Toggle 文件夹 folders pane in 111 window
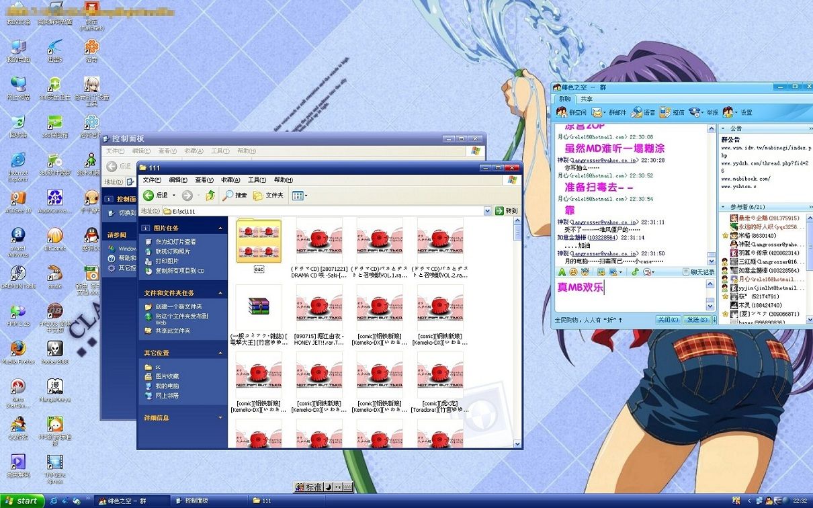 click(x=268, y=196)
